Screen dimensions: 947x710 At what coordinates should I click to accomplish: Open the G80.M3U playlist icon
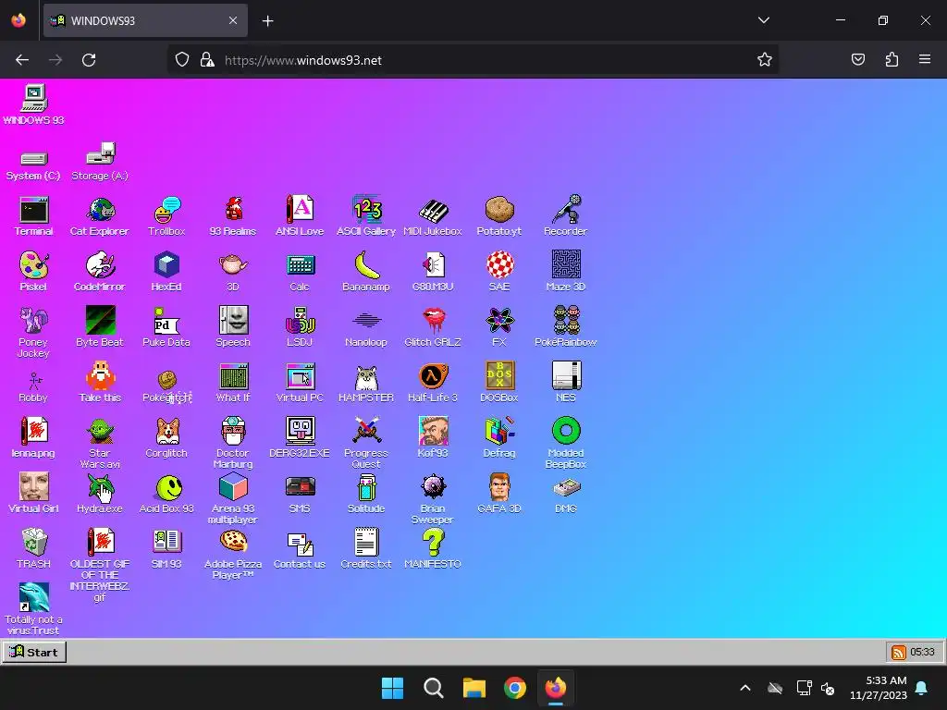tap(433, 271)
